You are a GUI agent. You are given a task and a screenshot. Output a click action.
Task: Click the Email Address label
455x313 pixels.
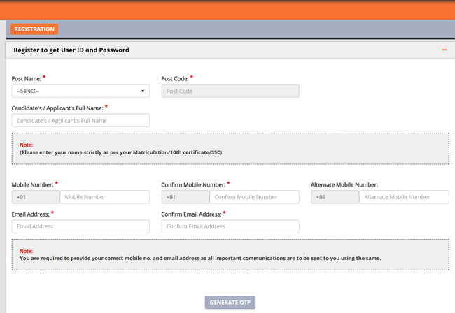(x=31, y=214)
